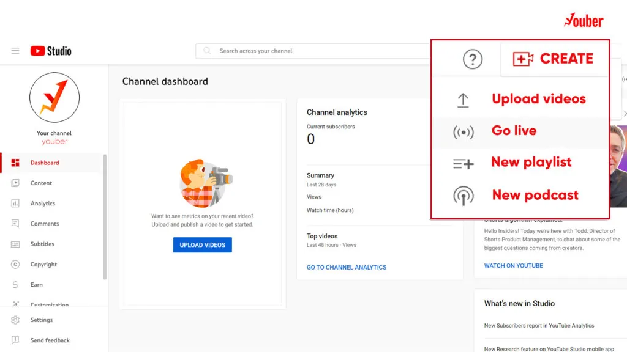Click the Copyright C icon
The image size is (627, 352).
click(x=15, y=265)
